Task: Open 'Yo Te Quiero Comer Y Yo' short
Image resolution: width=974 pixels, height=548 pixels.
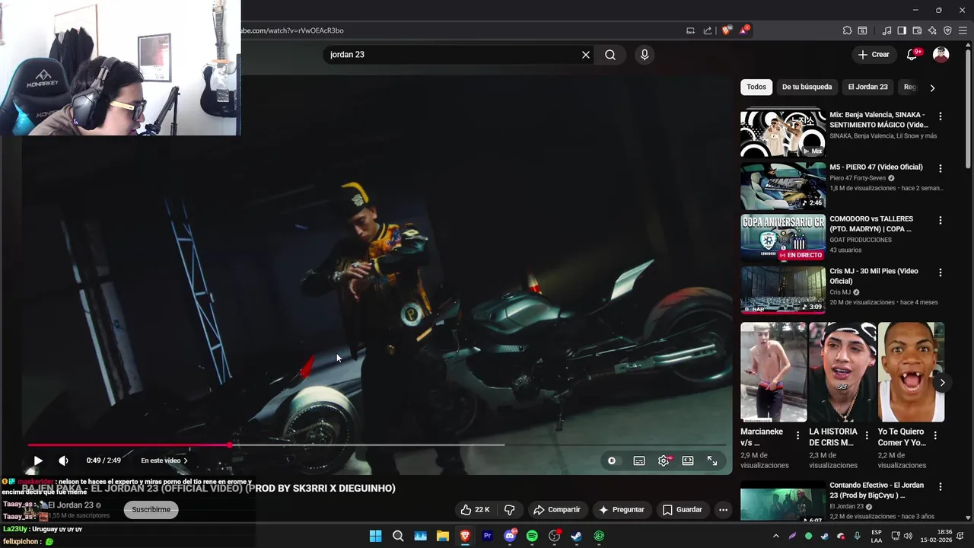Action: (x=911, y=372)
